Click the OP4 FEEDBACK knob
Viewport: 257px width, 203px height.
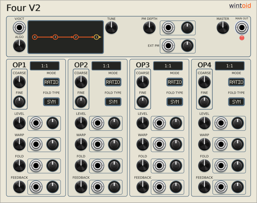click(x=204, y=187)
